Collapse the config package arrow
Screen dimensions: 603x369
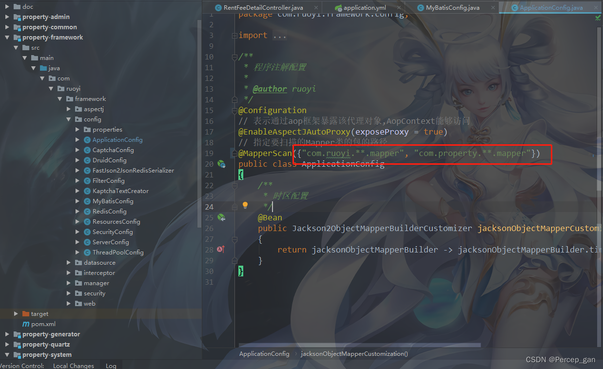69,119
